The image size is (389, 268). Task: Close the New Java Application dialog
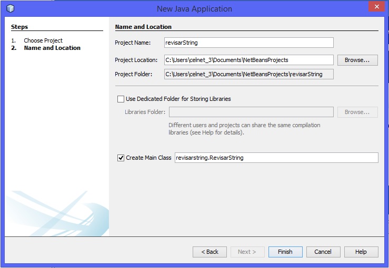375,7
